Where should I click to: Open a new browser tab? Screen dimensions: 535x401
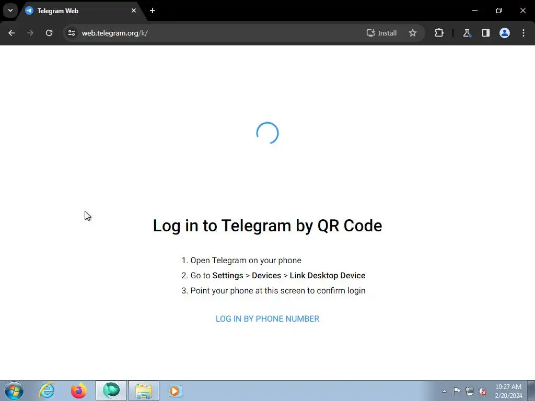coord(153,10)
